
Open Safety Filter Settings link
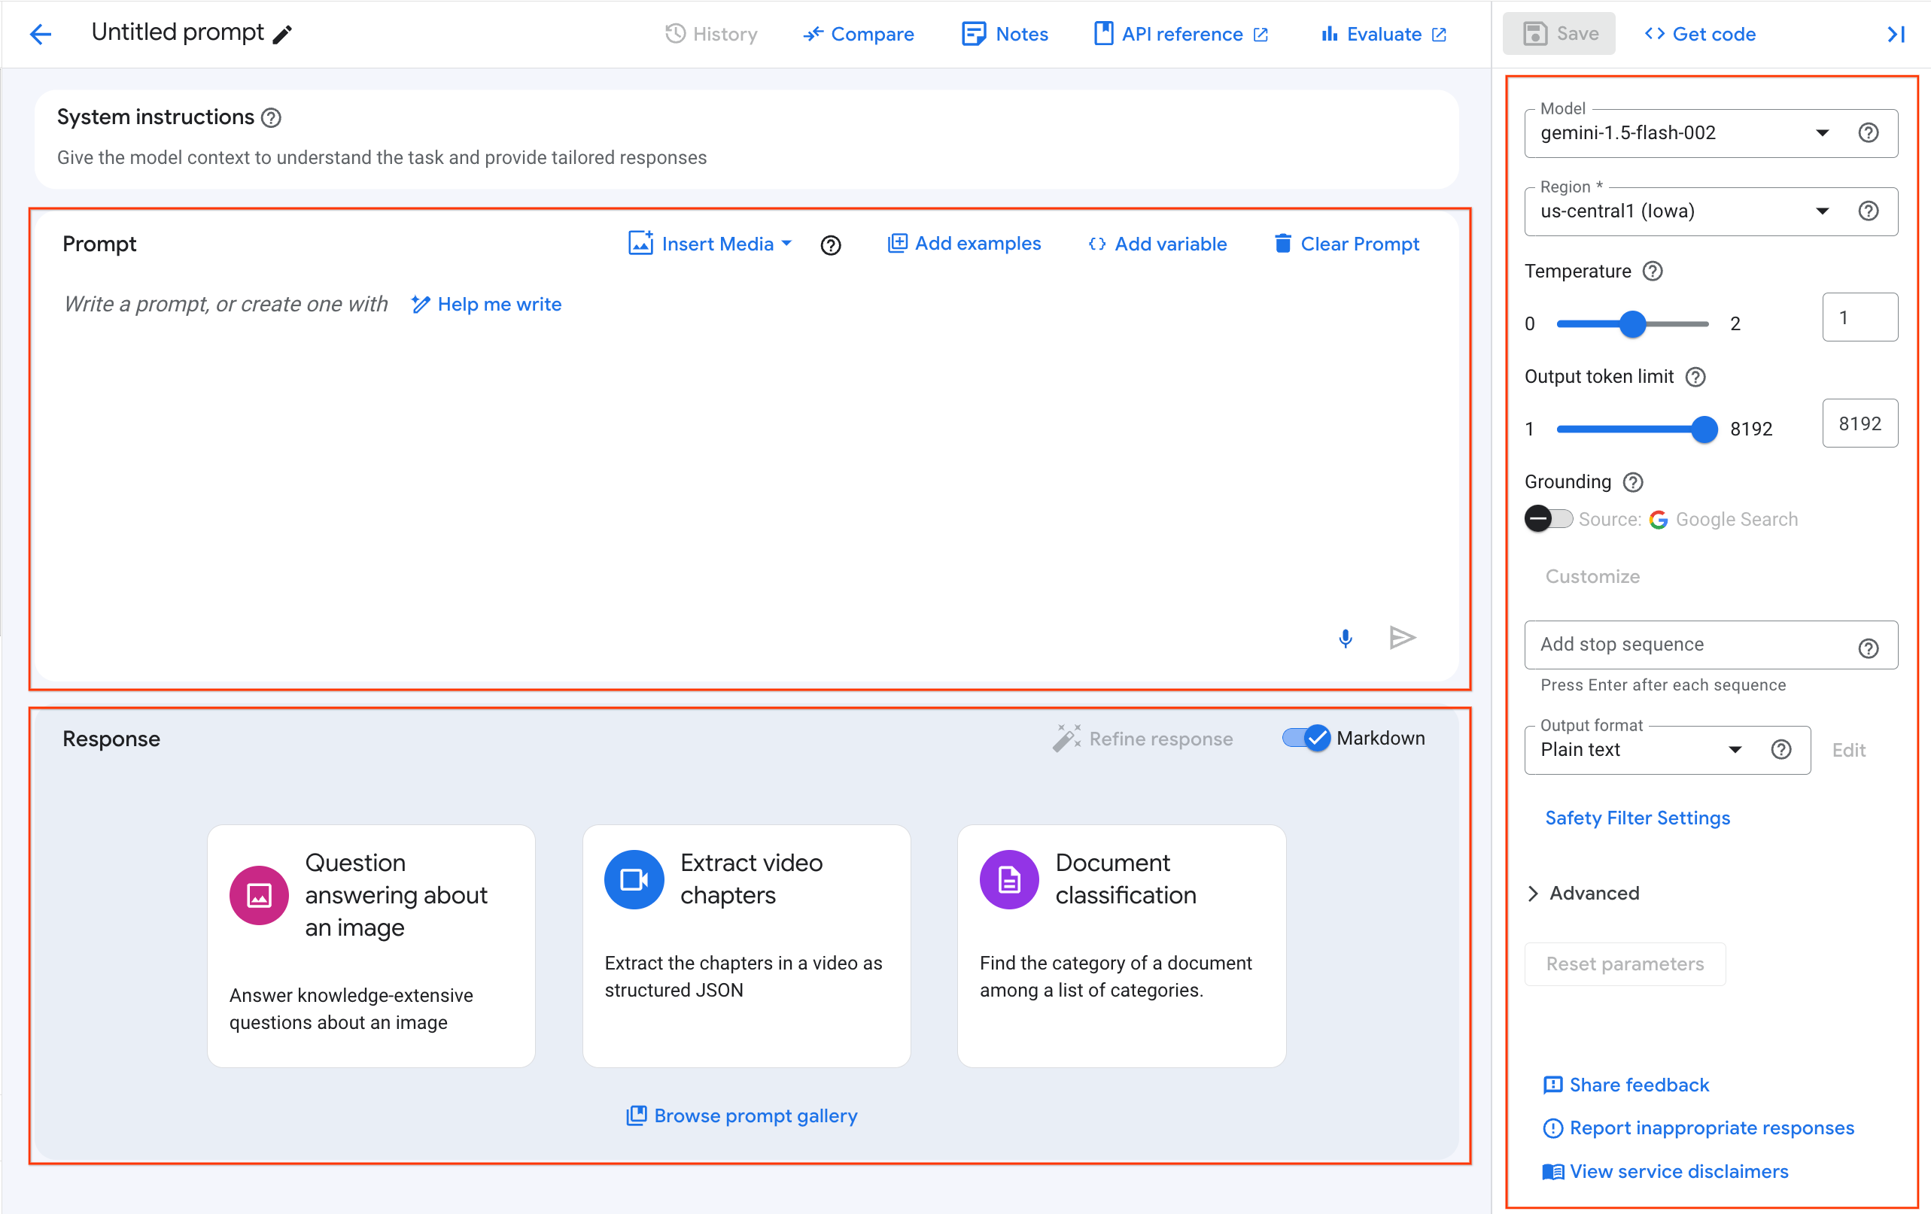point(1637,818)
